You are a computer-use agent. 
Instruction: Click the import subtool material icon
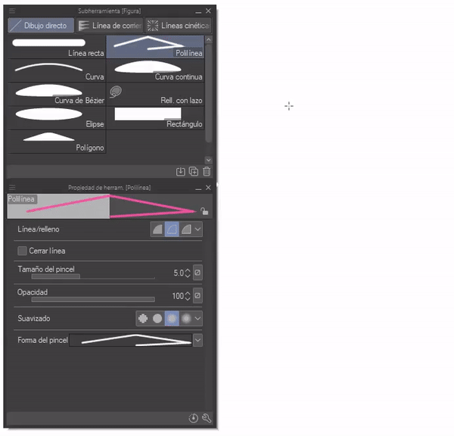click(x=180, y=172)
